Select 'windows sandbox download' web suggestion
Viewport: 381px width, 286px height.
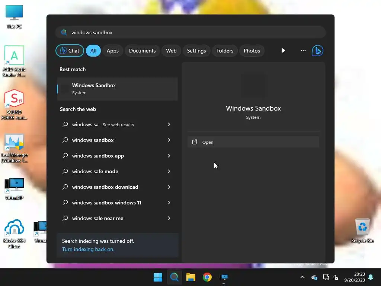coord(117,187)
